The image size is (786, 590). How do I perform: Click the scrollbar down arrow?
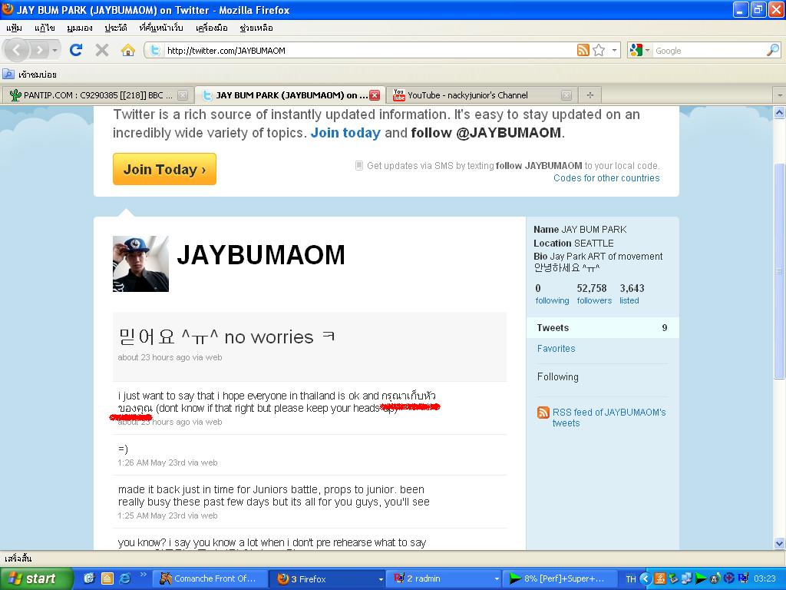(x=780, y=543)
